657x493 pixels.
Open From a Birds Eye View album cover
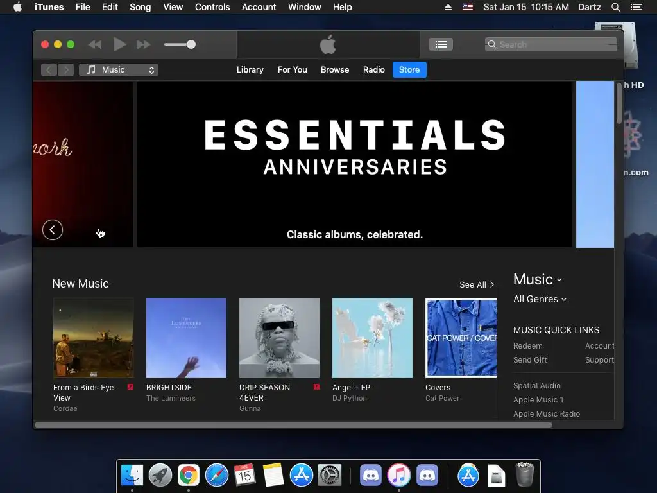coord(94,338)
